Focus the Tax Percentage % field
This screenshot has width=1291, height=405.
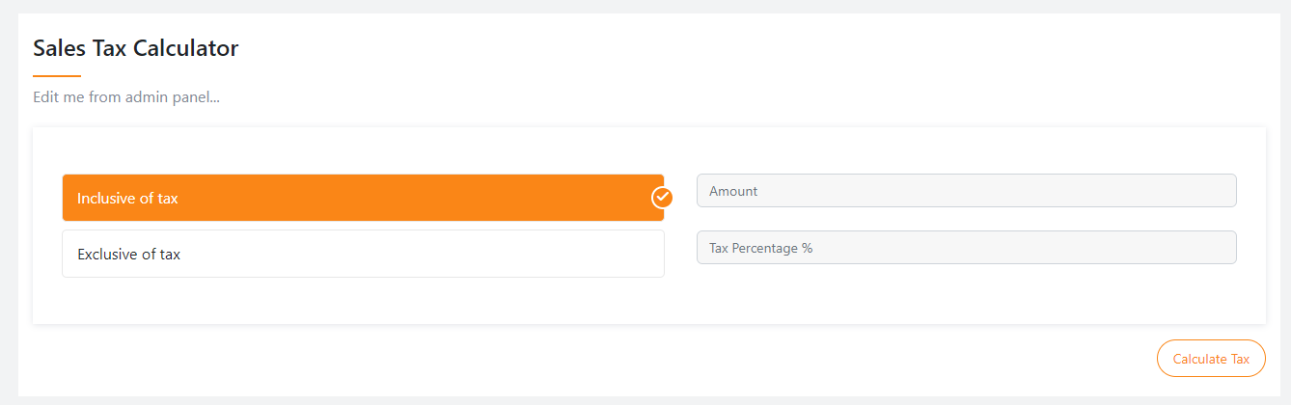click(966, 248)
